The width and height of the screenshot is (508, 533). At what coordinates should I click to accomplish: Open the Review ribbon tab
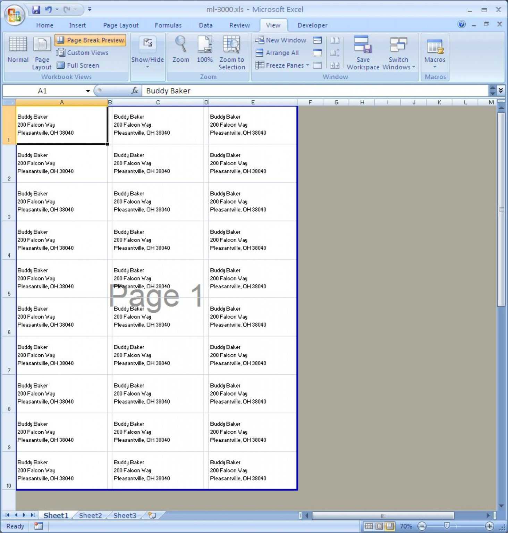239,25
